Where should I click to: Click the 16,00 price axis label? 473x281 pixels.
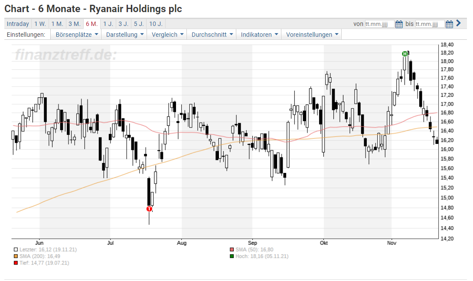click(447, 149)
